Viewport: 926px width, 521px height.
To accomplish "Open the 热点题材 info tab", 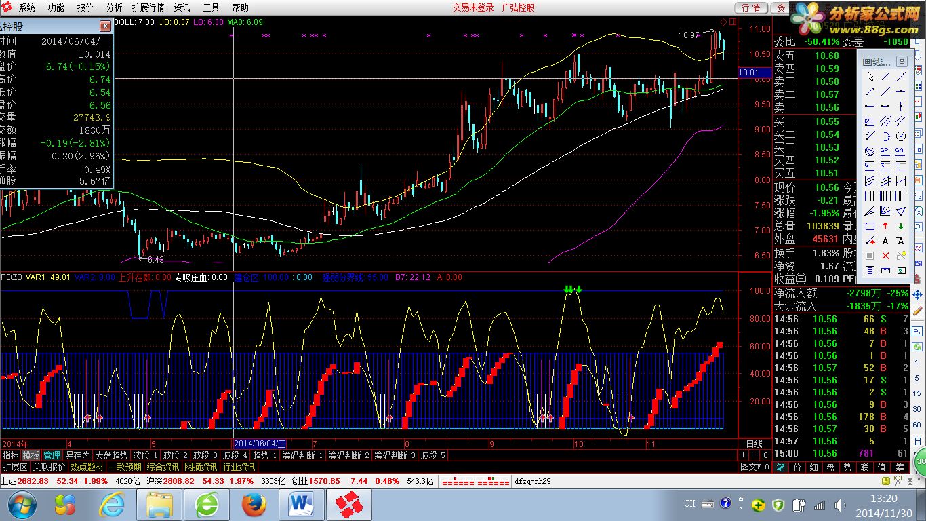I will [x=87, y=467].
